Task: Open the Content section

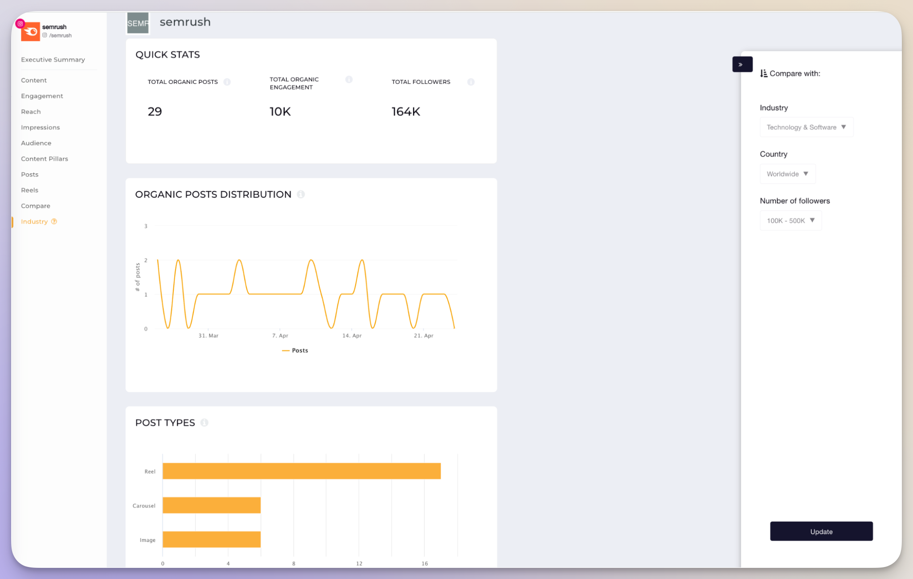Action: pos(34,80)
